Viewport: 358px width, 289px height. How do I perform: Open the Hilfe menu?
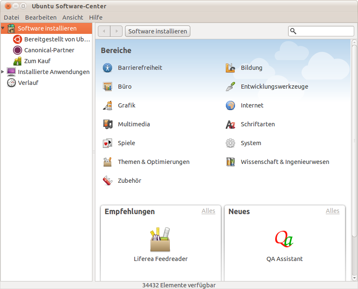(x=96, y=18)
